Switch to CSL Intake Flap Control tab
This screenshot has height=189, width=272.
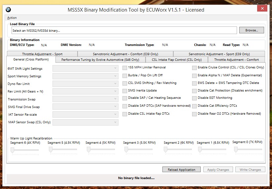click(177, 60)
